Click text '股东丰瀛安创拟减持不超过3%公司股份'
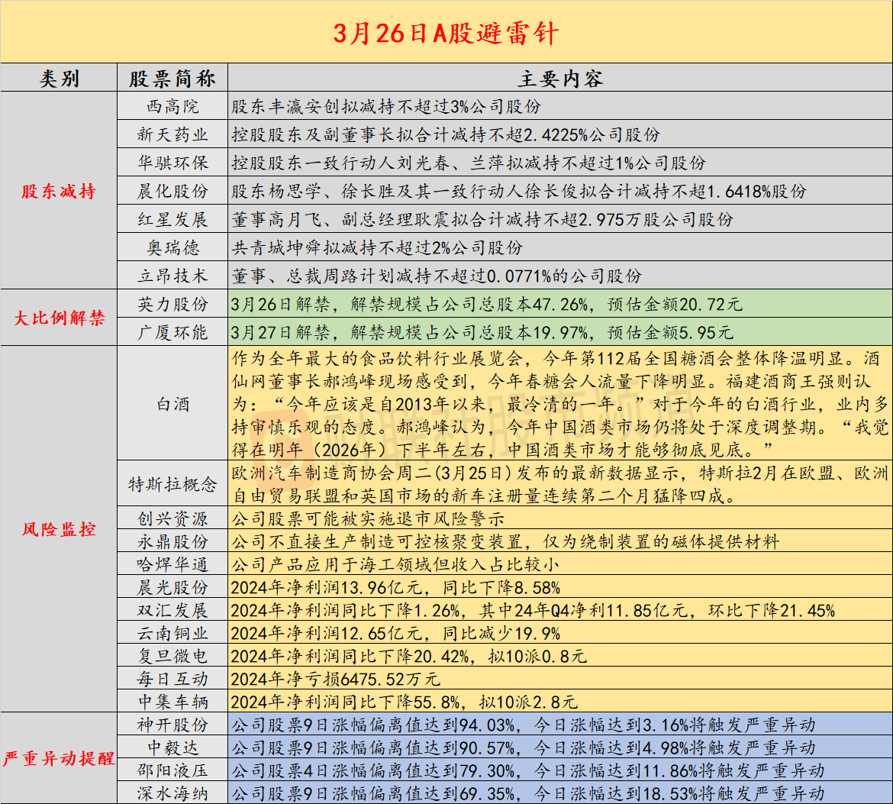Viewport: 893px width, 804px height. 385,106
